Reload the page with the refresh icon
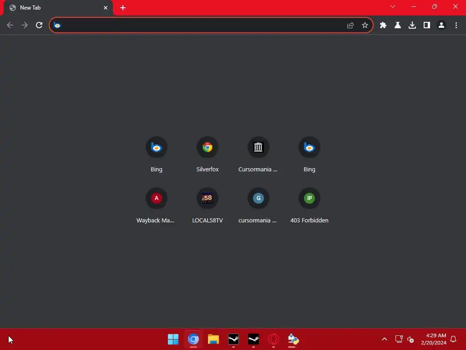466x350 pixels. click(x=39, y=26)
